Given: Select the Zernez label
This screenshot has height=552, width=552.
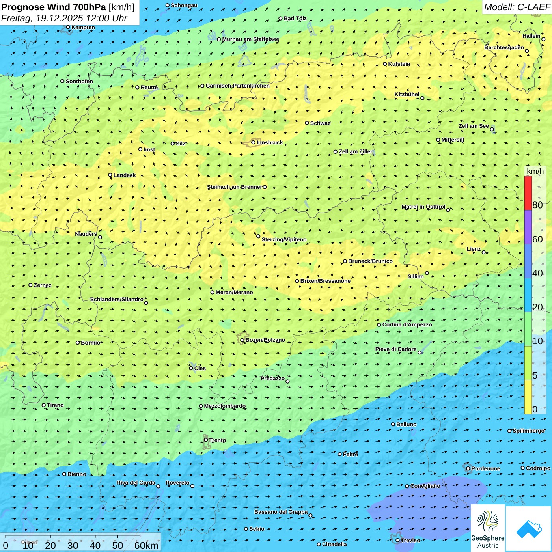Looking at the screenshot, I should 43,285.
